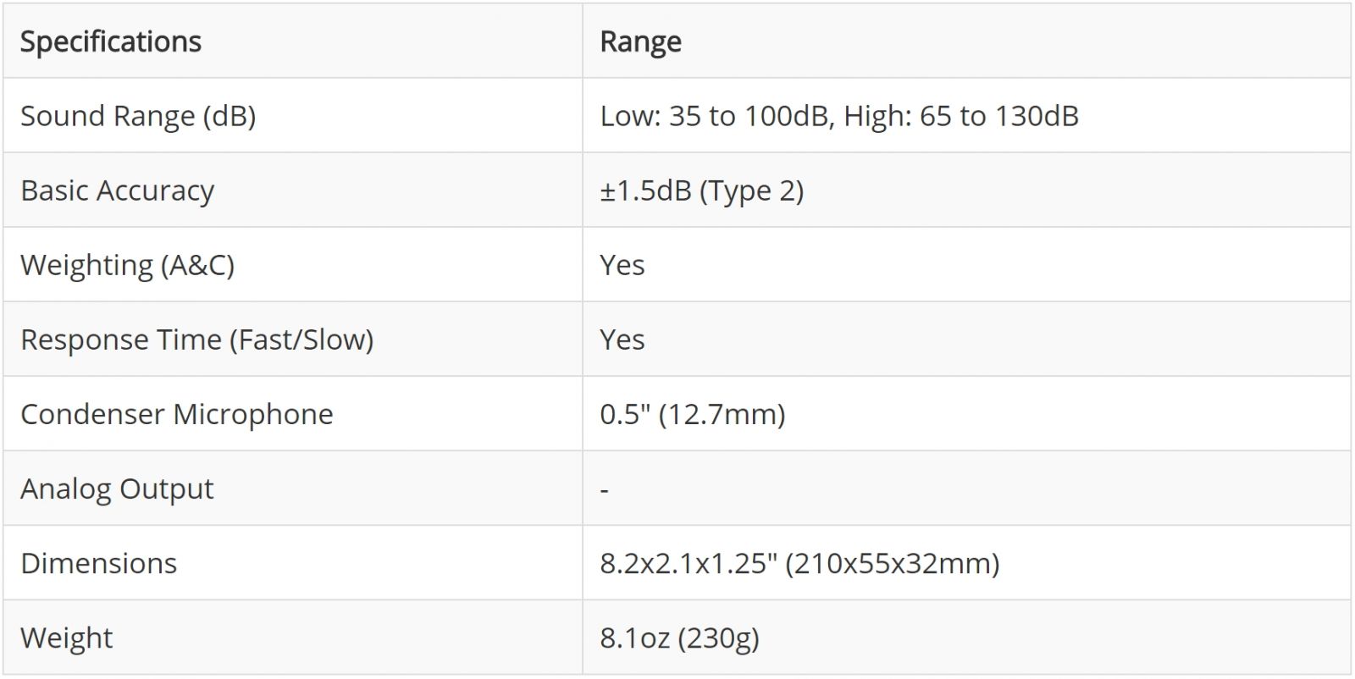
Task: Click the Weighting (A&C) label
Action: click(127, 265)
